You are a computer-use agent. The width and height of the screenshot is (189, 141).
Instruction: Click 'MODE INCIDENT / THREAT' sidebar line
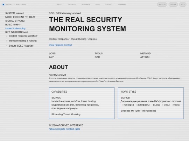pyautogui.click(x=20, y=17)
